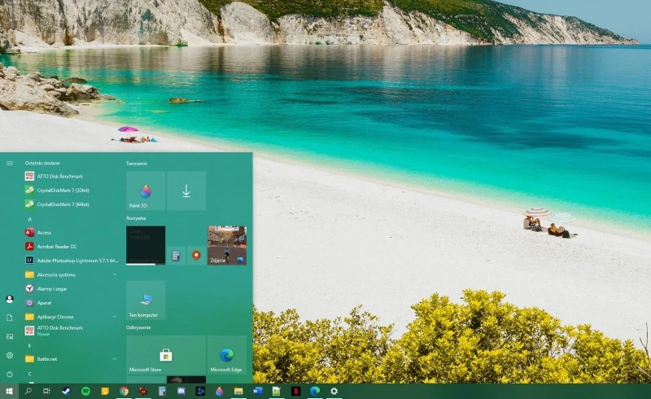Open Alarmy i zegar app
Screen dimensions: 651x399
coord(72,289)
